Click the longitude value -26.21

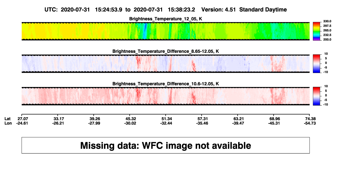(58, 123)
